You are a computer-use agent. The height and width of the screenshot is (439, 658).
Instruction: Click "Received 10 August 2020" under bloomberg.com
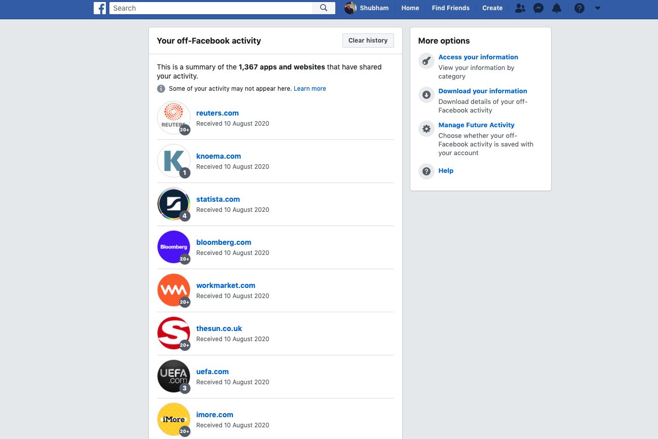tap(233, 253)
